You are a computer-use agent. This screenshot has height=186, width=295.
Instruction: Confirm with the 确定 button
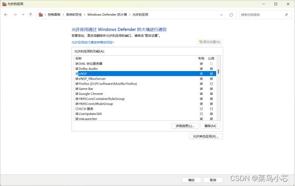pyautogui.click(x=191, y=180)
